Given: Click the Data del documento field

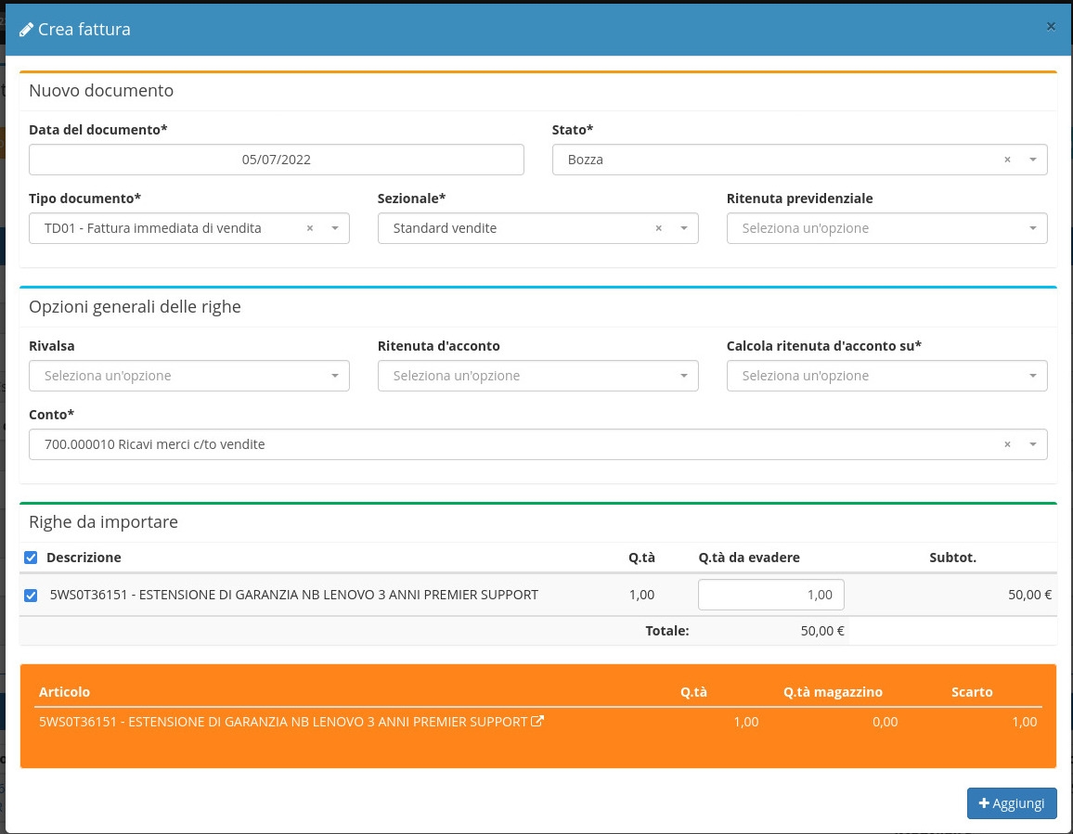Looking at the screenshot, I should coord(276,160).
